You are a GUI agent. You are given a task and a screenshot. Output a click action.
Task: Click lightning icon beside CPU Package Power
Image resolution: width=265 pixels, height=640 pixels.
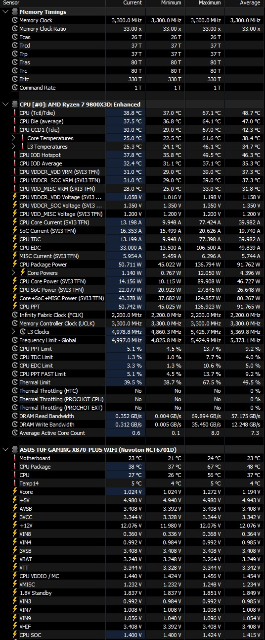click(15, 265)
